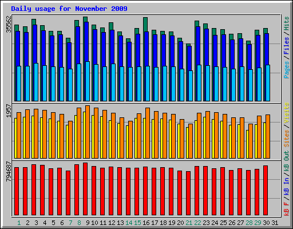Select day 10 on the x-axis
This screenshot has width=293, height=229.
[94, 223]
